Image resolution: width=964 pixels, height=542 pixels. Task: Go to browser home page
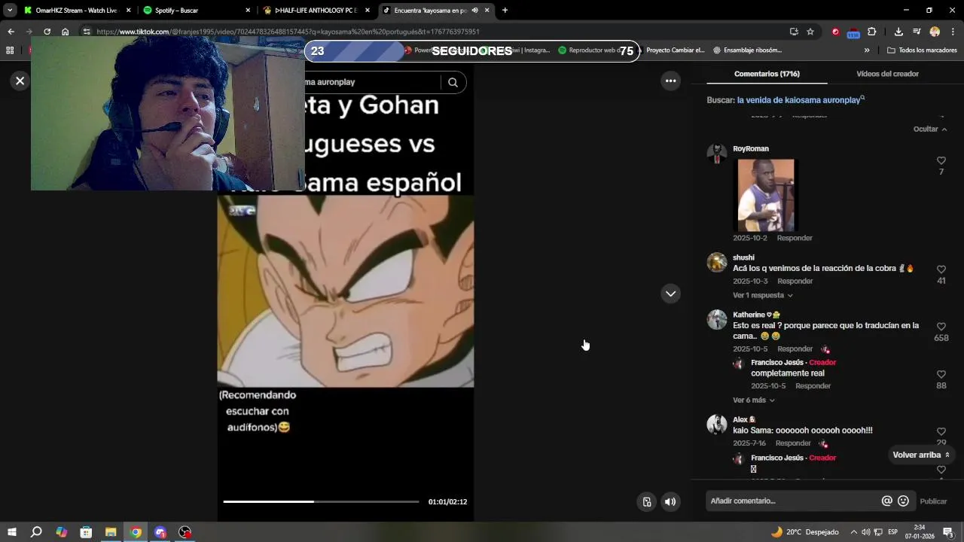66,32
